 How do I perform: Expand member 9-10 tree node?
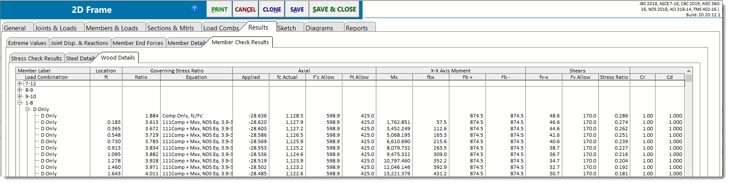(20, 96)
